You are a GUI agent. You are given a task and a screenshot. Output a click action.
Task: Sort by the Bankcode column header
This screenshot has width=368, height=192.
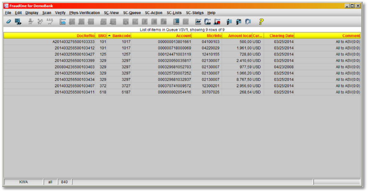[x=121, y=36]
